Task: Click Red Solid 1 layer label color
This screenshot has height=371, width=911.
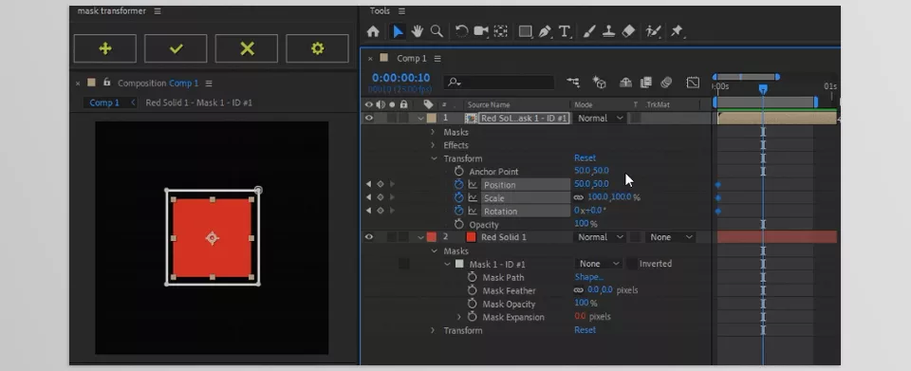Action: click(431, 237)
